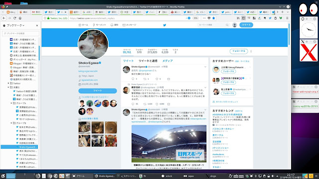
Task: List all tabs dropdown arrow
Action: [288, 12]
